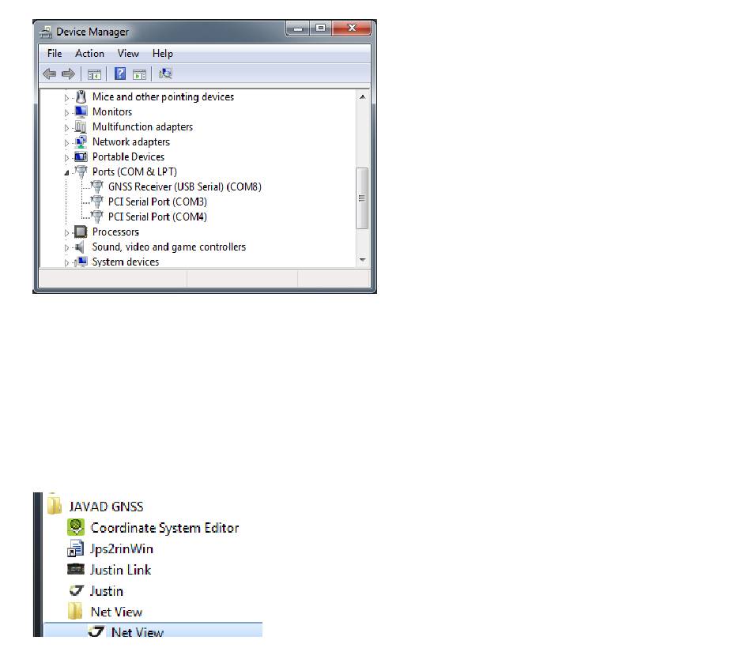
Task: Close the Device Manager window
Action: [x=352, y=28]
